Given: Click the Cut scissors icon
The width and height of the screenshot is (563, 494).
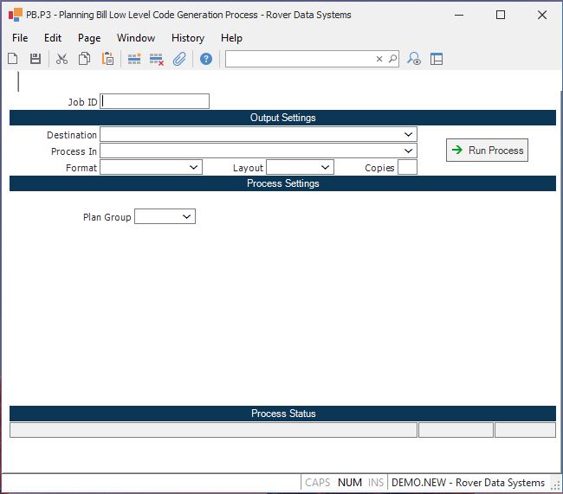Looking at the screenshot, I should tap(61, 59).
